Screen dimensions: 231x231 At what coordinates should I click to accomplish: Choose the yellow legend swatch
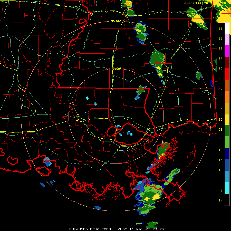(227, 120)
